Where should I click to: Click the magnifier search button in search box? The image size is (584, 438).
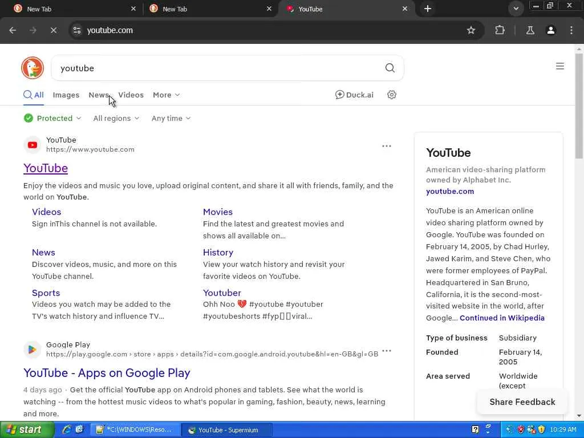point(390,68)
